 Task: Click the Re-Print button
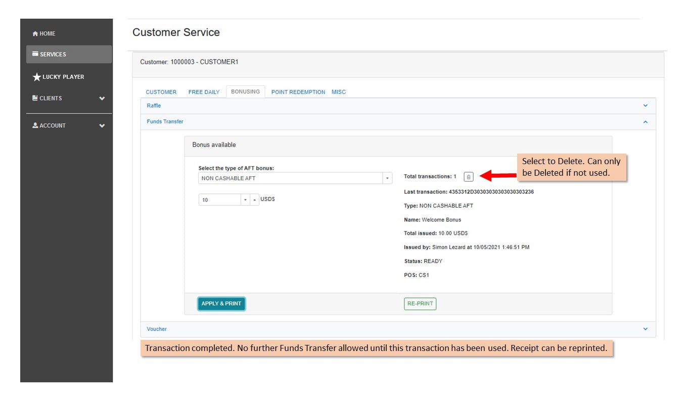click(x=420, y=304)
